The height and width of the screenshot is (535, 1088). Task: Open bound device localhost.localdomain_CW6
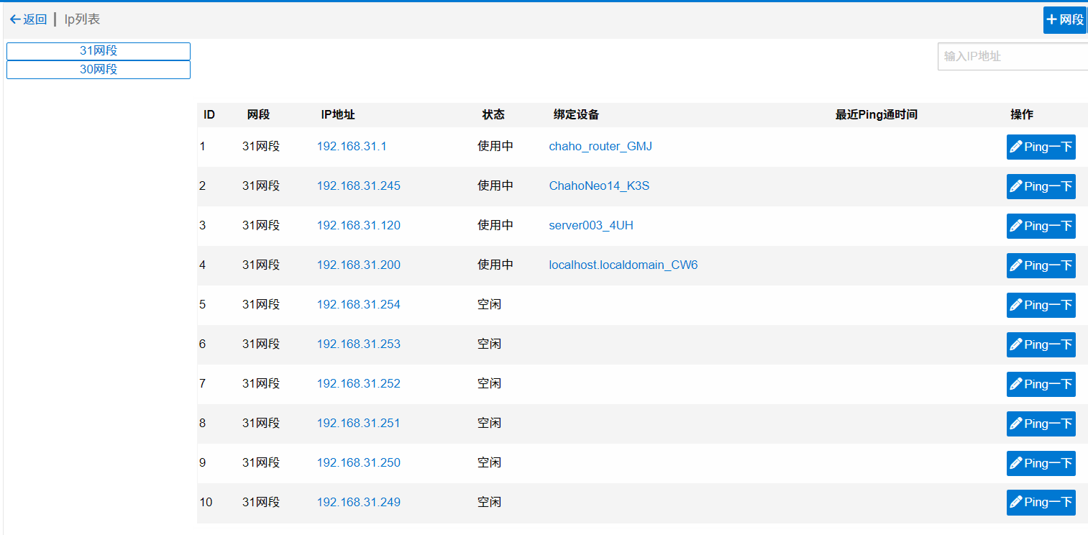click(x=623, y=265)
